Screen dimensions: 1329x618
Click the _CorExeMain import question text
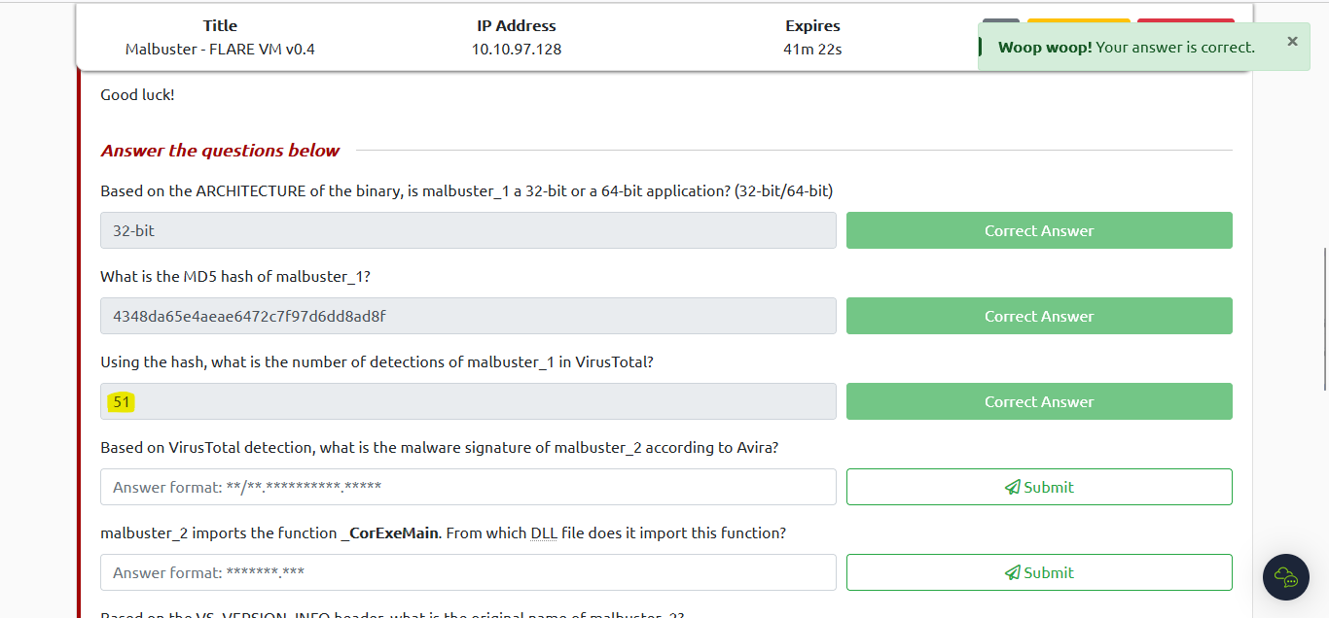(443, 532)
